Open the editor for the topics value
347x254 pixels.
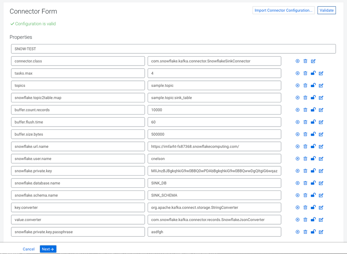coord(321,85)
